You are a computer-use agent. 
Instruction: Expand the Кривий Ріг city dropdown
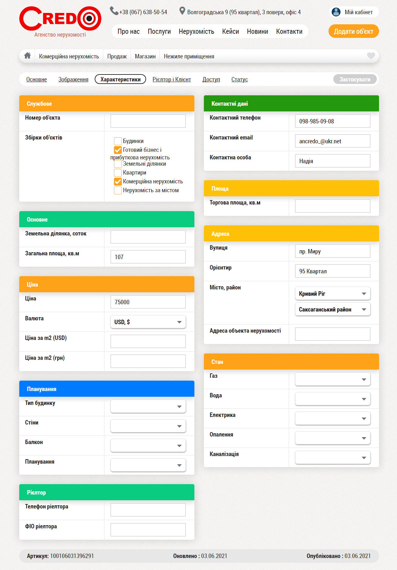[x=332, y=294]
